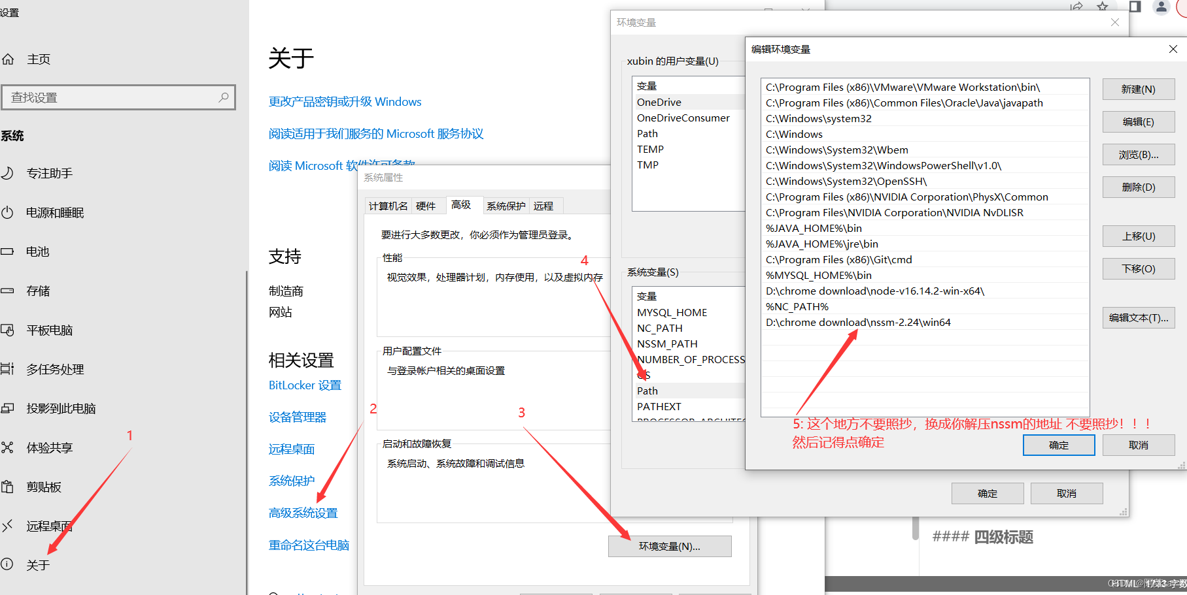This screenshot has width=1187, height=595.
Task: Open the System protection link
Action: point(292,481)
